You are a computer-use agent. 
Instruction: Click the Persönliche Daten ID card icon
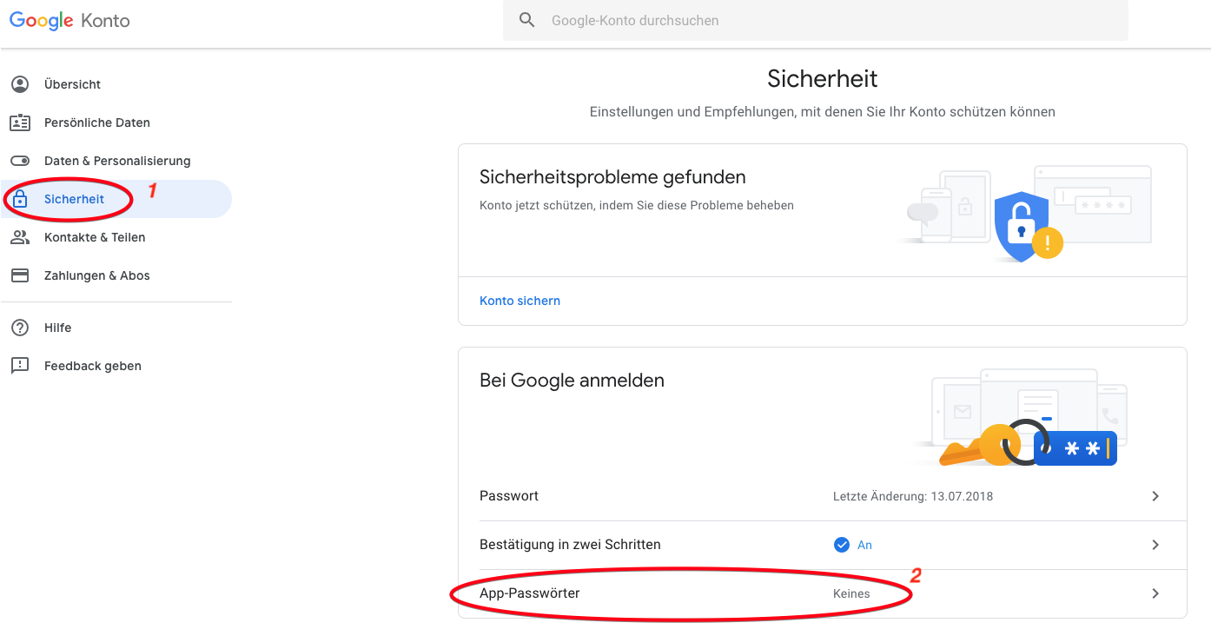19,123
